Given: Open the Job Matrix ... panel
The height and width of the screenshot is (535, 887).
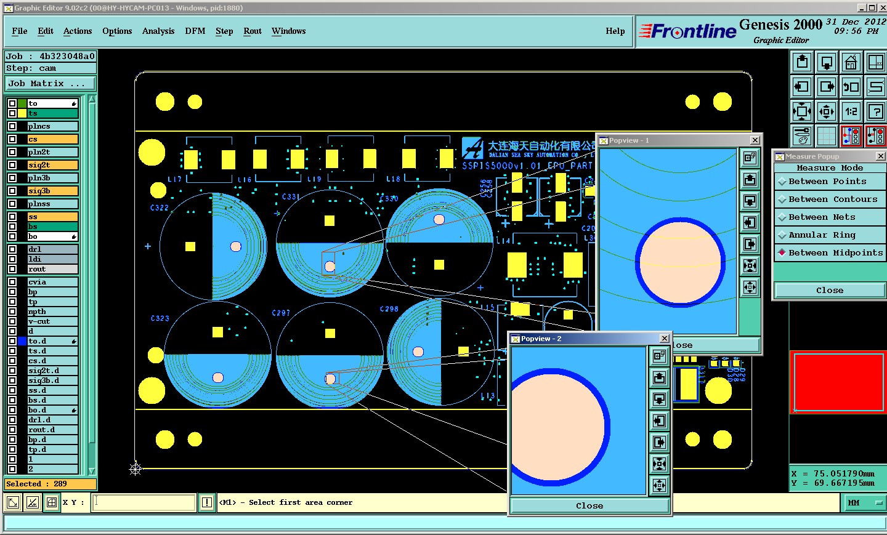Looking at the screenshot, I should pyautogui.click(x=51, y=83).
